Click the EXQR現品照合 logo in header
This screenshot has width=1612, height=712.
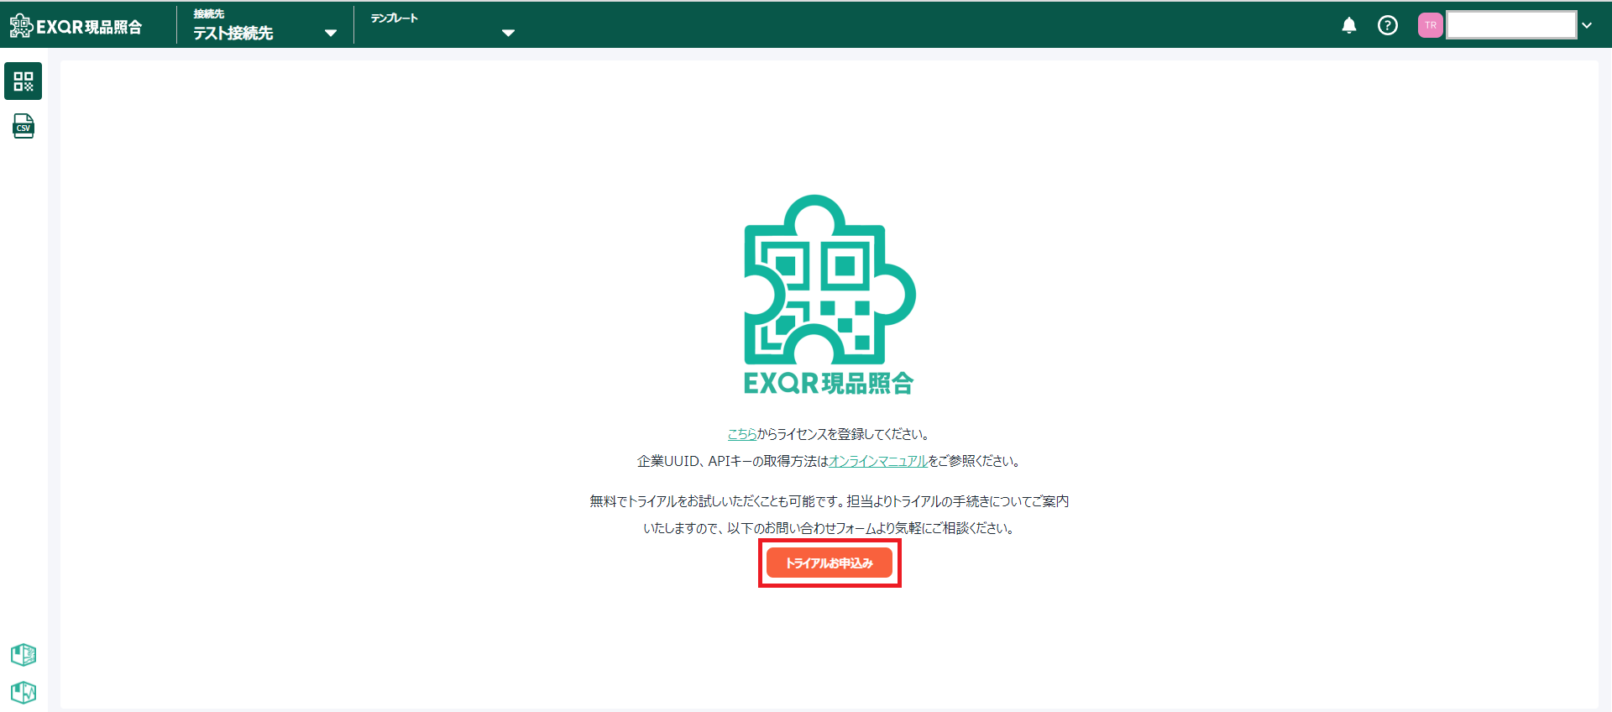pyautogui.click(x=76, y=26)
